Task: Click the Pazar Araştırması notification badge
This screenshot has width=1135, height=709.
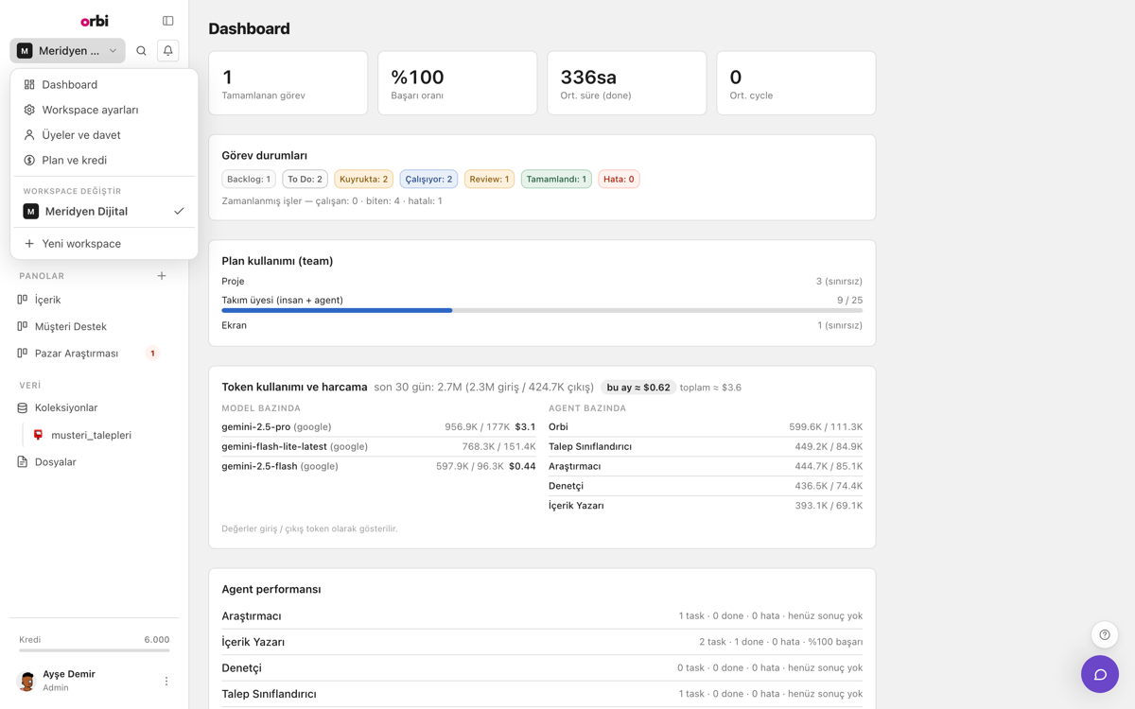Action: click(152, 354)
